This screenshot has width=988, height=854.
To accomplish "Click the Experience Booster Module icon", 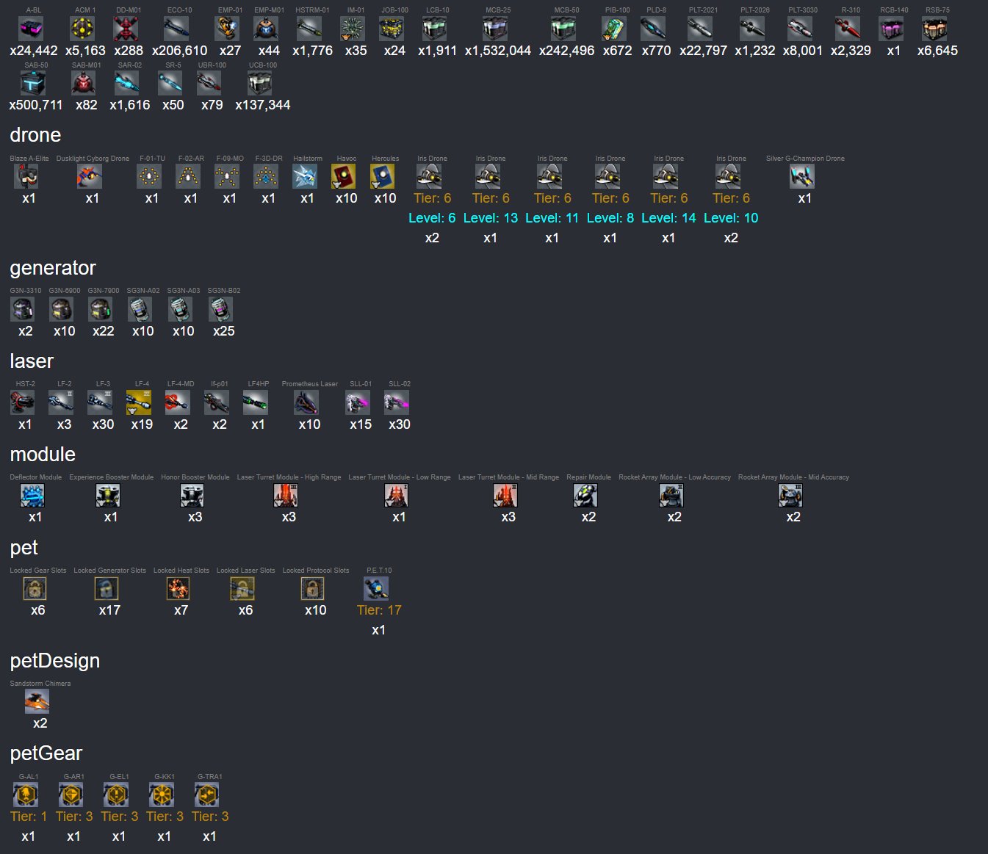I will 108,496.
